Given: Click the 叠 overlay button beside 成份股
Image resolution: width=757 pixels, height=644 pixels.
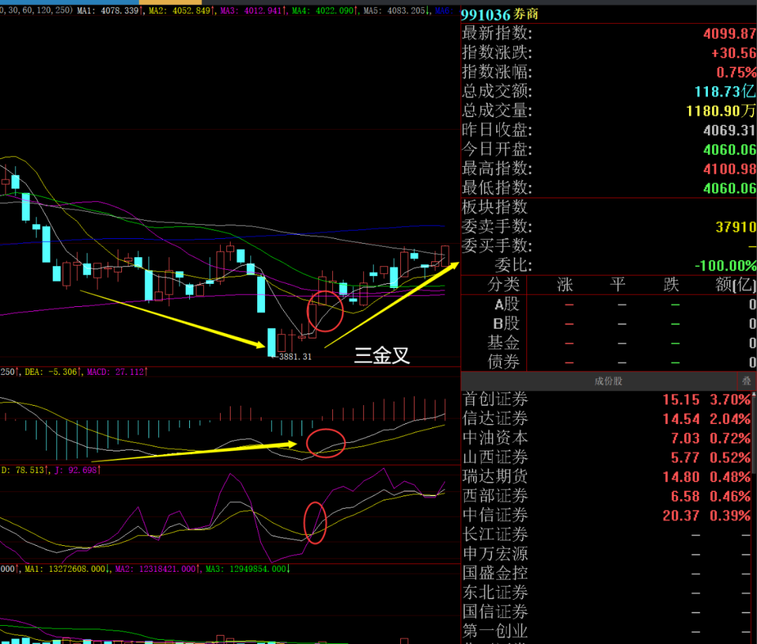Looking at the screenshot, I should click(746, 381).
